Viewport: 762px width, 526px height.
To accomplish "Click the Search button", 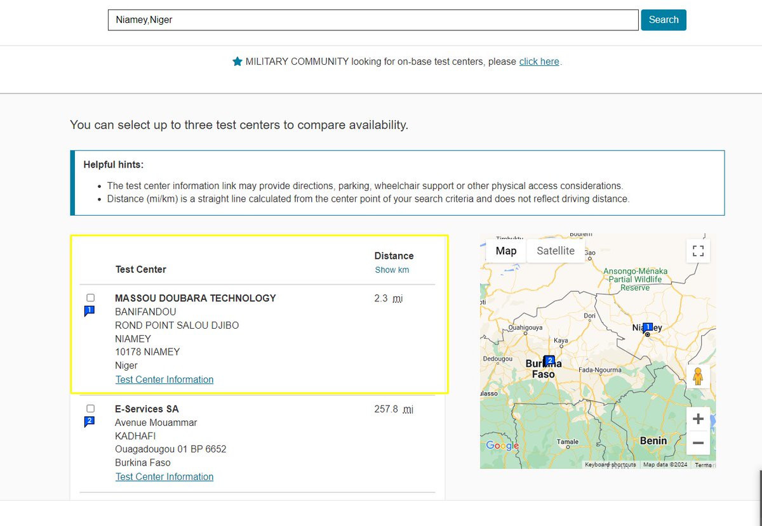I will point(664,20).
